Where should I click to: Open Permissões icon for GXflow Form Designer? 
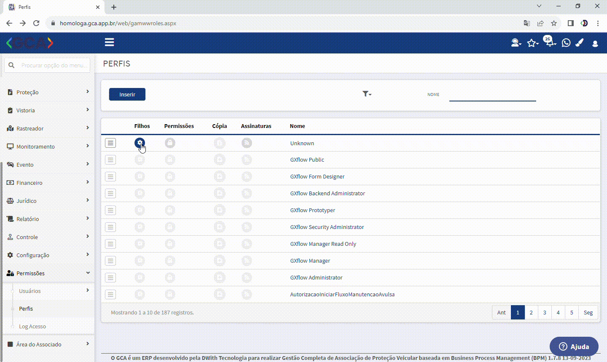tap(170, 177)
